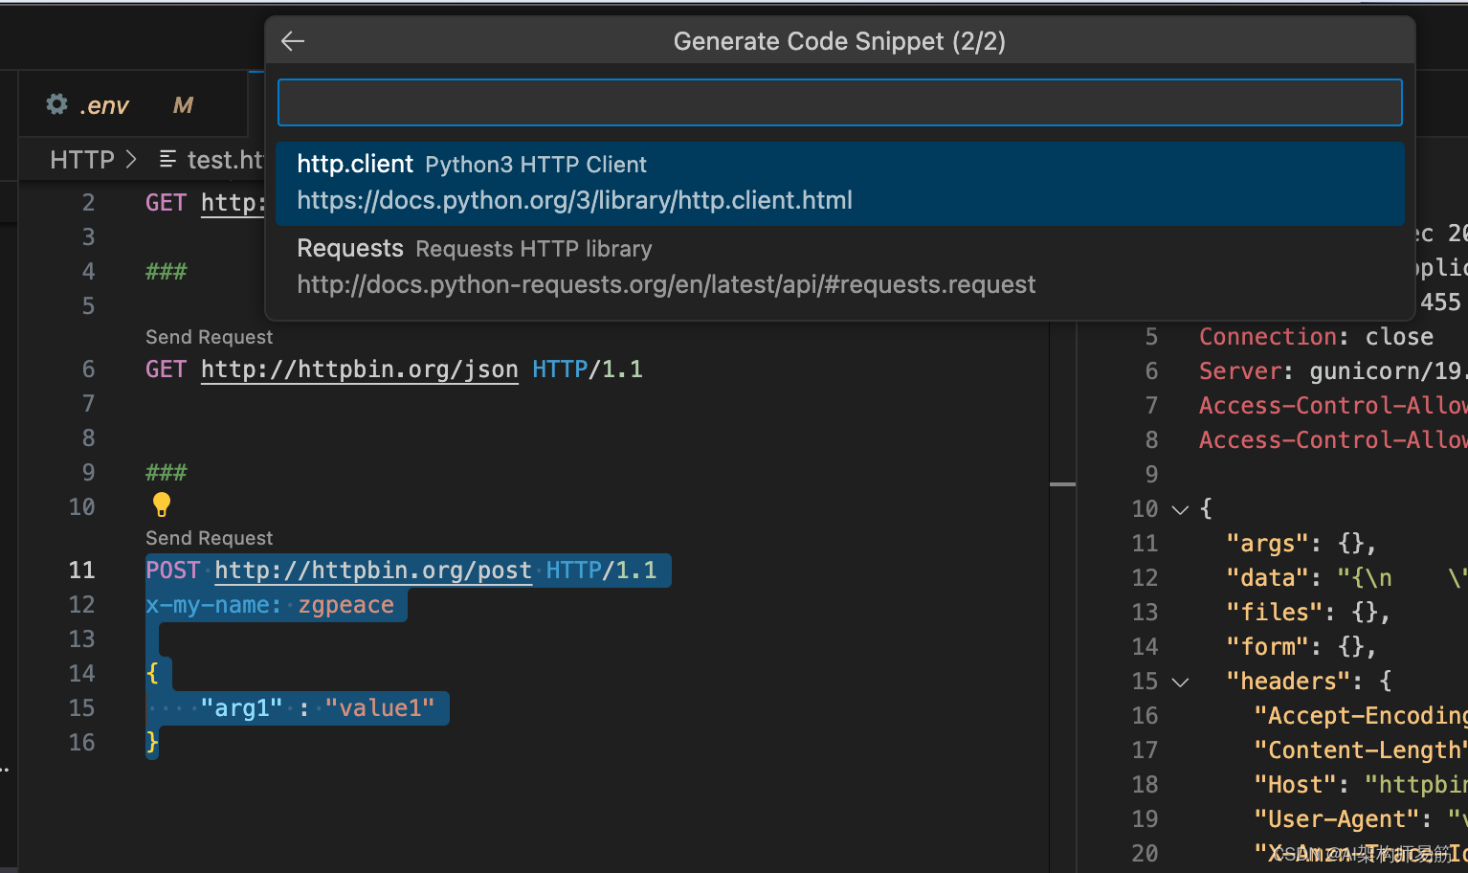Click HTTP/1.1 on GET json line
This screenshot has width=1468, height=873.
coord(588,369)
